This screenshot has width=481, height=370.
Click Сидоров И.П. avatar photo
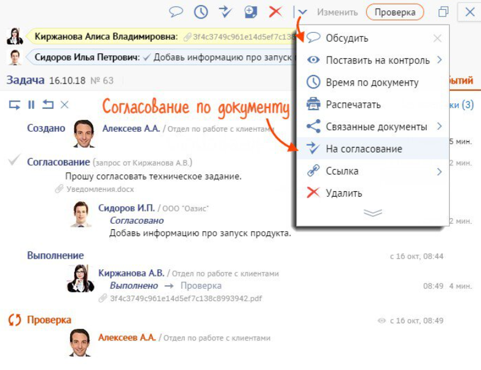point(80,215)
